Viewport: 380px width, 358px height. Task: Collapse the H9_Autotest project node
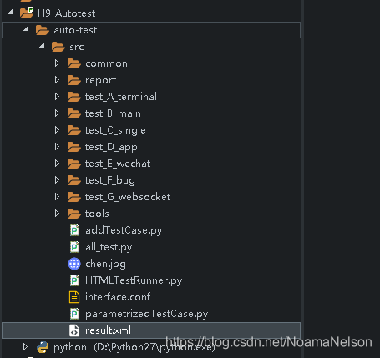click(x=10, y=12)
